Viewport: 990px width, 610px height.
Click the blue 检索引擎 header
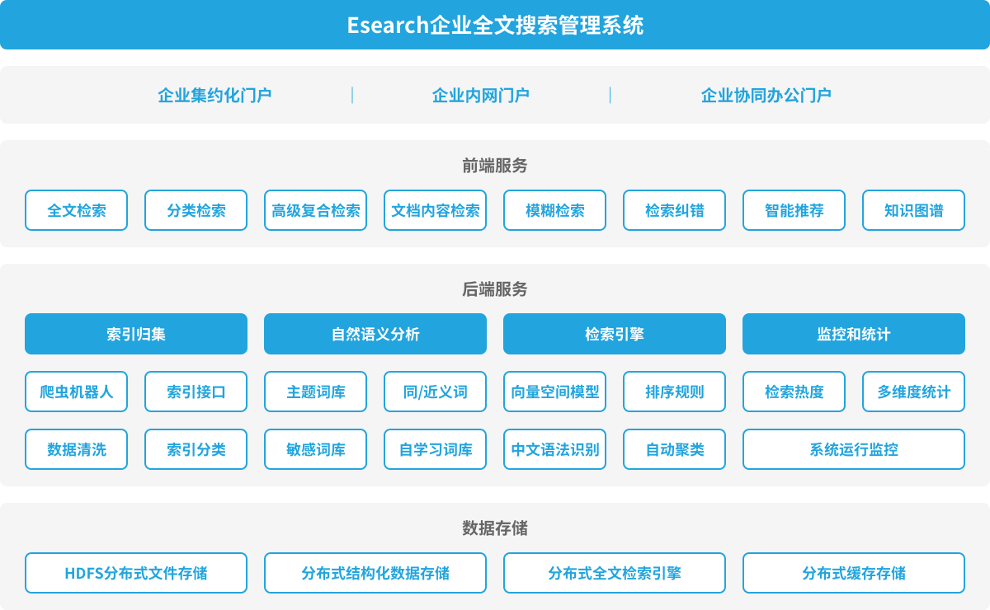click(615, 334)
